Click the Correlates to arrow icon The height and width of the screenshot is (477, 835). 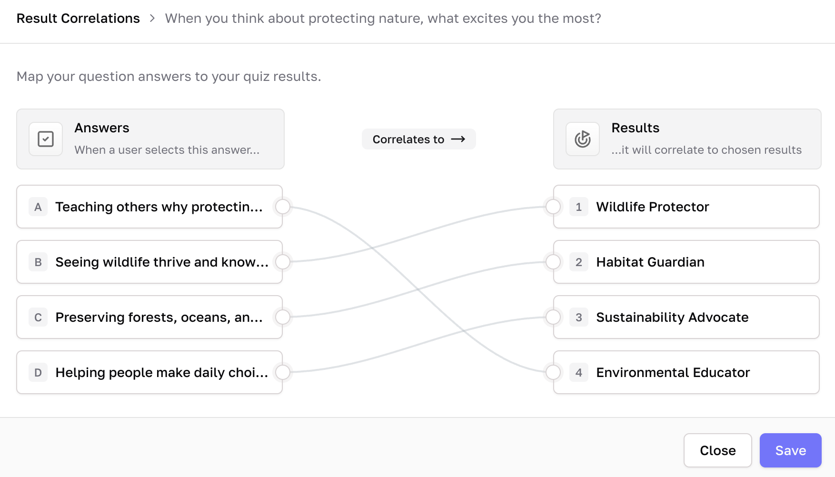pos(458,139)
